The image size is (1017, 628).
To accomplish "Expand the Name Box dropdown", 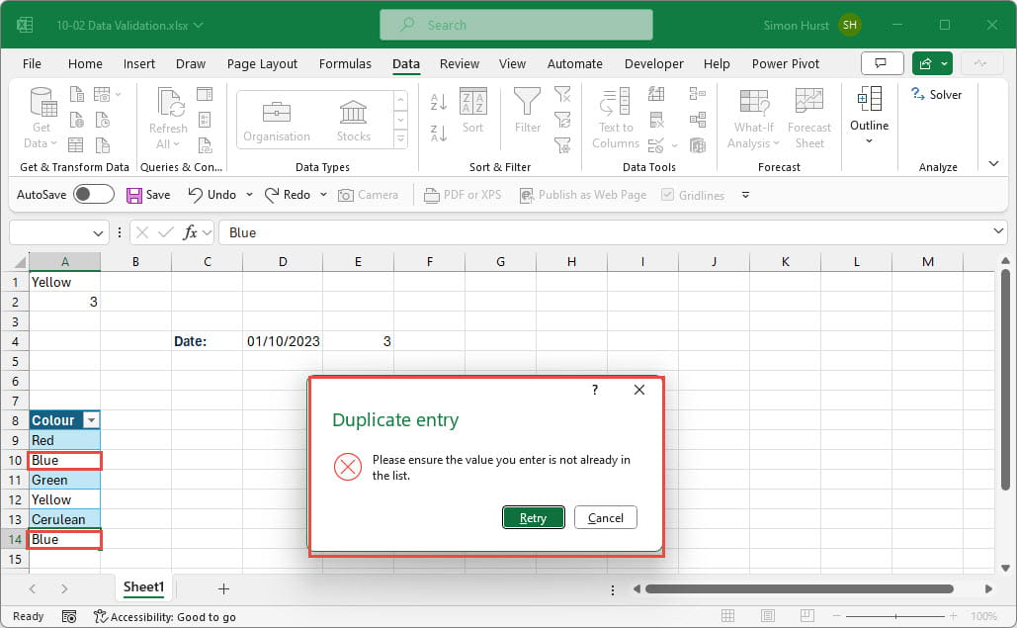I will (99, 233).
